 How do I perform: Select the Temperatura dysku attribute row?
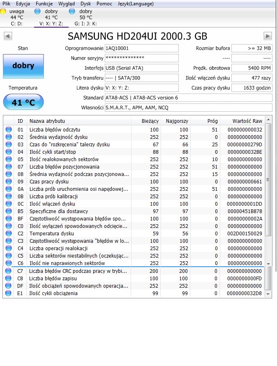point(134,234)
